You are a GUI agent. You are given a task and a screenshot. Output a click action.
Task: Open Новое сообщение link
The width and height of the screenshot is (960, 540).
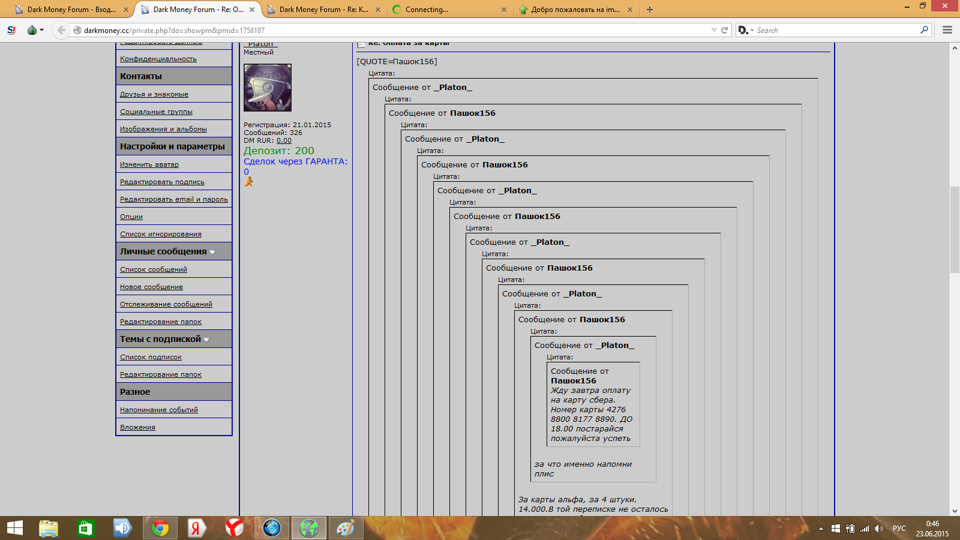151,287
